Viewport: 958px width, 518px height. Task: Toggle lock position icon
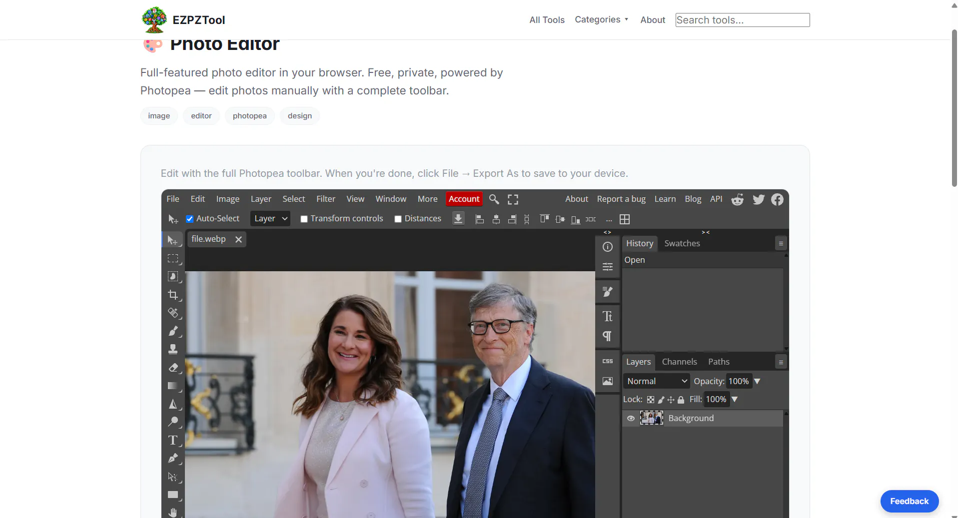671,400
